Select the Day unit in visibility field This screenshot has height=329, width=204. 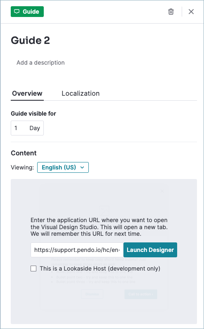[x=35, y=128]
